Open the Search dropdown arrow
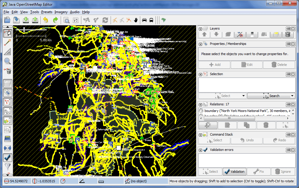 pos(292,96)
